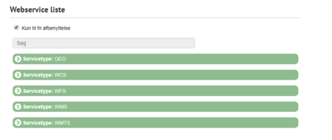Click the 'GEO' label text
332x140 pixels.
point(60,59)
